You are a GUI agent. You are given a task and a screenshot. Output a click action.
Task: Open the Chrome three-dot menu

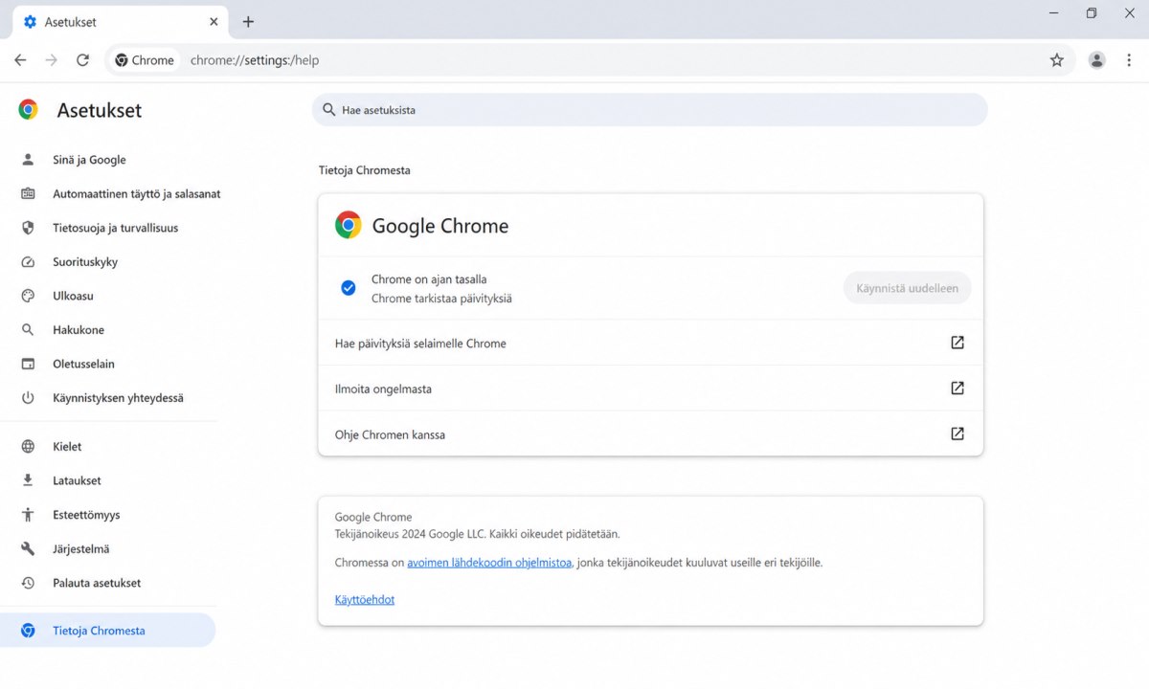(1129, 60)
